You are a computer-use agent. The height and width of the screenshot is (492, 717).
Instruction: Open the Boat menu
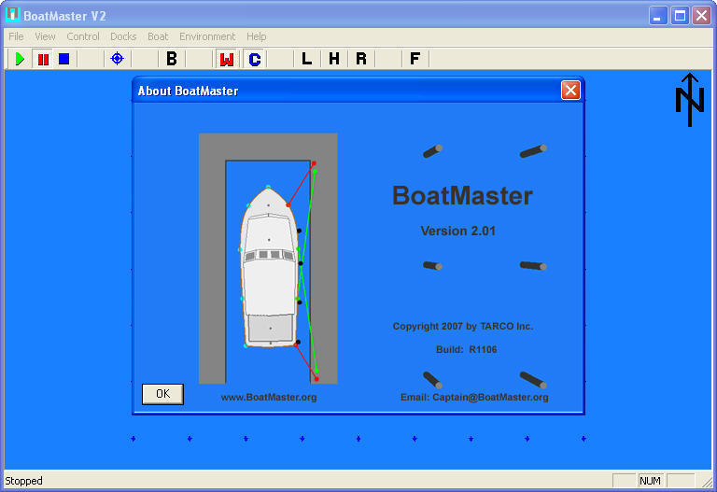point(158,36)
